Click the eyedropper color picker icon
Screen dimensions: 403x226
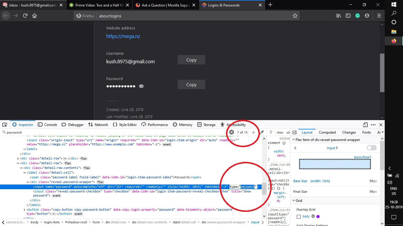[x=262, y=132]
